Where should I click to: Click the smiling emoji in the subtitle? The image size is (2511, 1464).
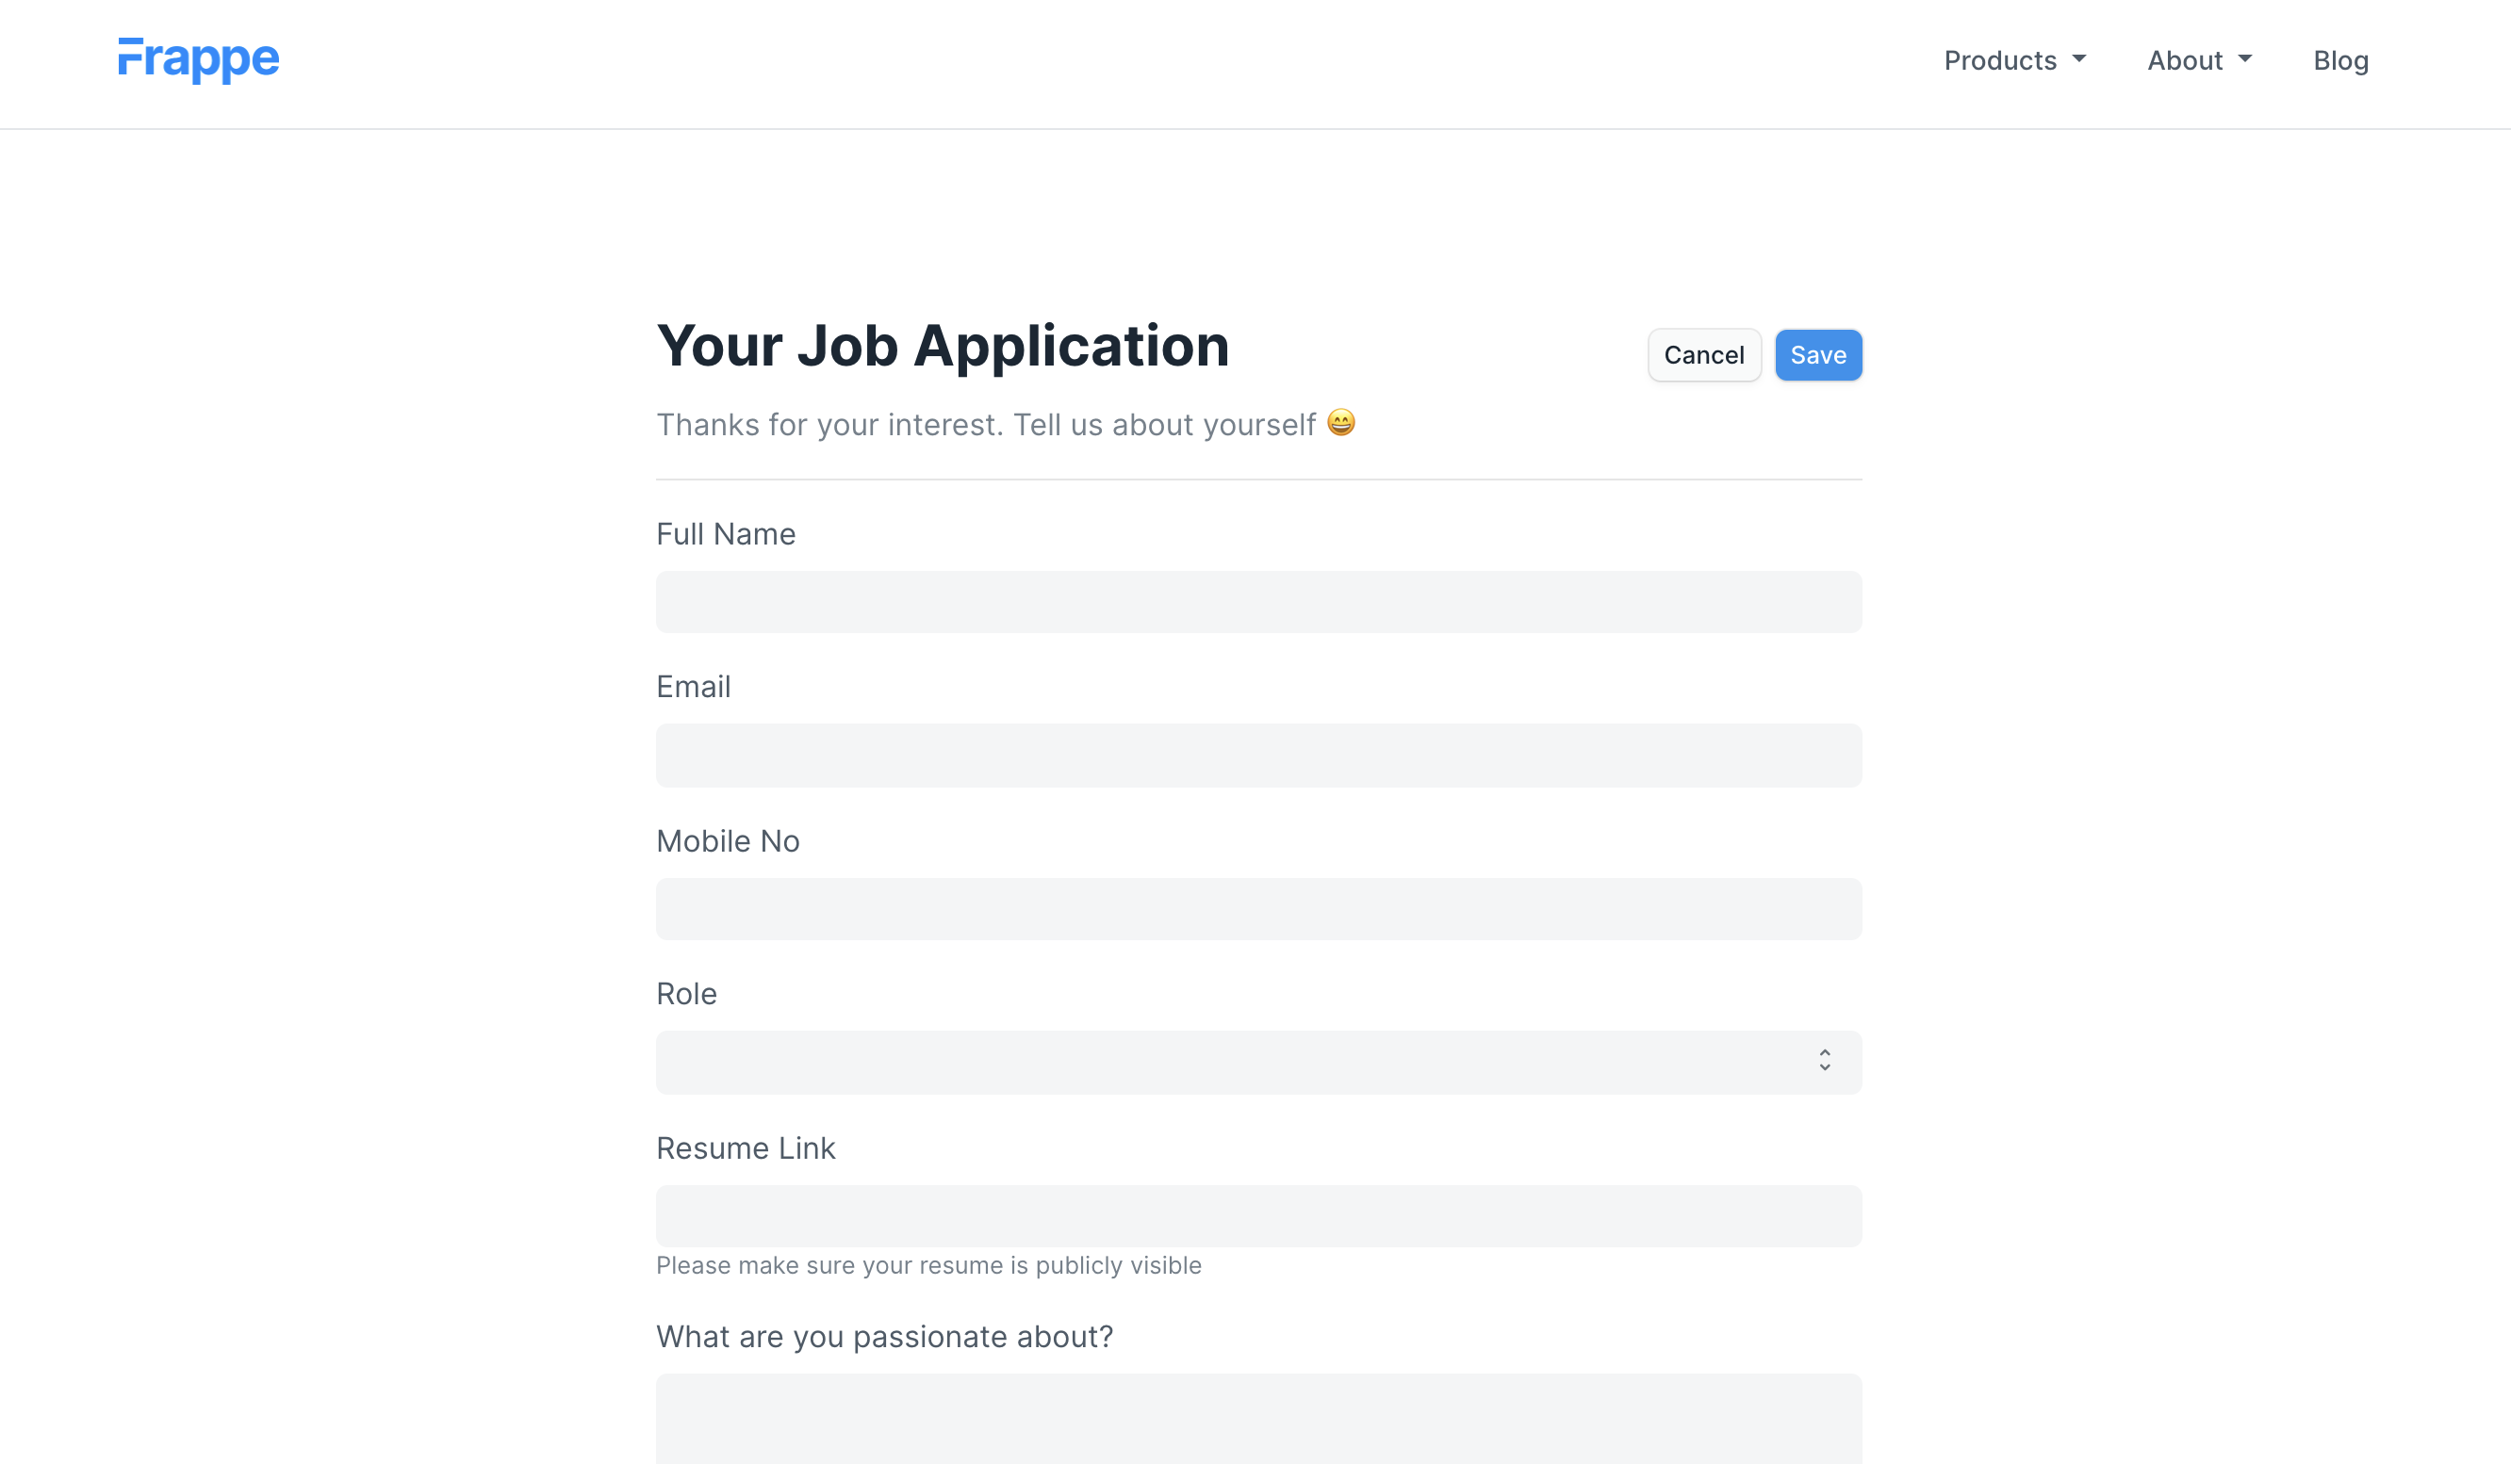coord(1341,422)
